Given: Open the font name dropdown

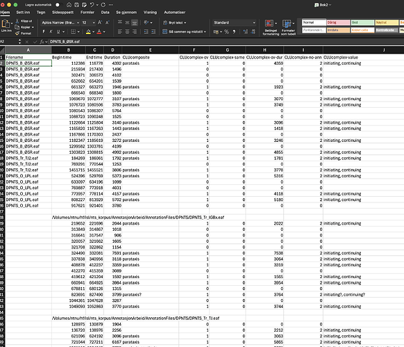Looking at the screenshot, I should click(x=60, y=23).
